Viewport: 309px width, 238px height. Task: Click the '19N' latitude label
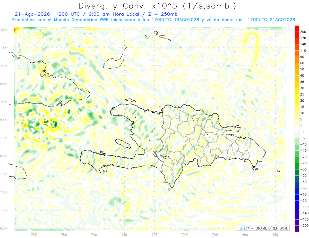tap(4, 138)
